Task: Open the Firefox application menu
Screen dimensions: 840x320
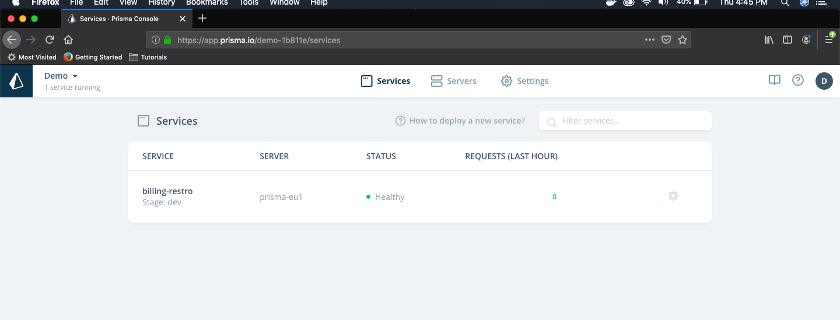Action: (45, 2)
